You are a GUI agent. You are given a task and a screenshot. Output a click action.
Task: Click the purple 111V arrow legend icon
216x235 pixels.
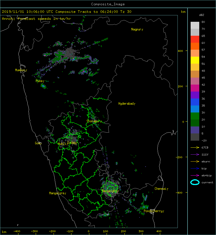pos(195,155)
